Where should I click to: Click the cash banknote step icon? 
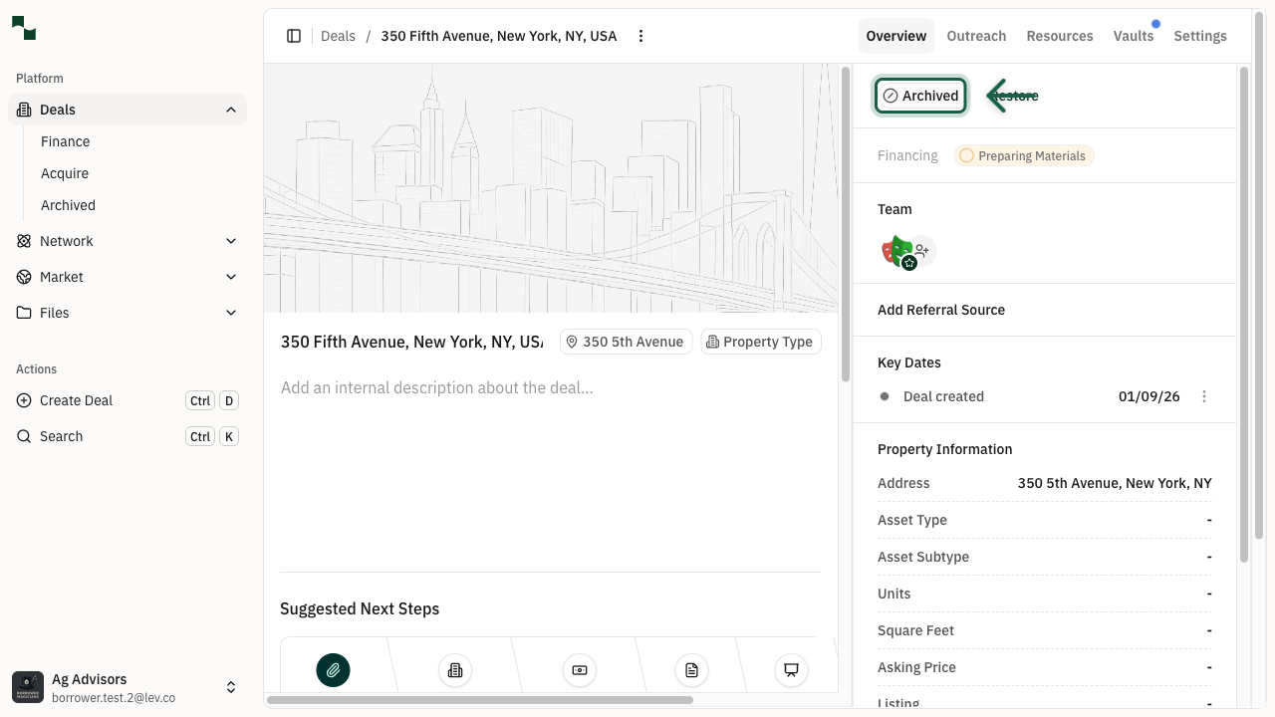[x=579, y=670]
